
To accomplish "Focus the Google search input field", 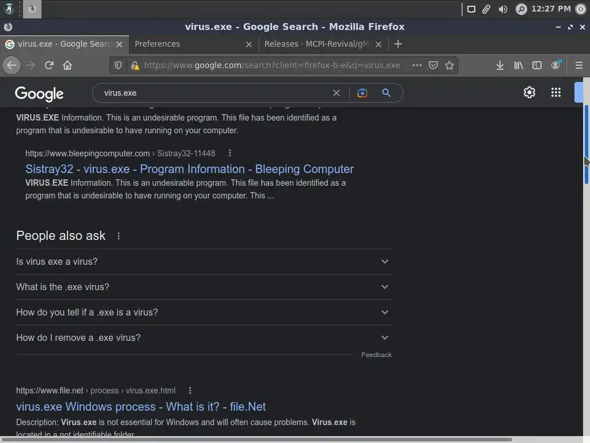I will click(214, 93).
